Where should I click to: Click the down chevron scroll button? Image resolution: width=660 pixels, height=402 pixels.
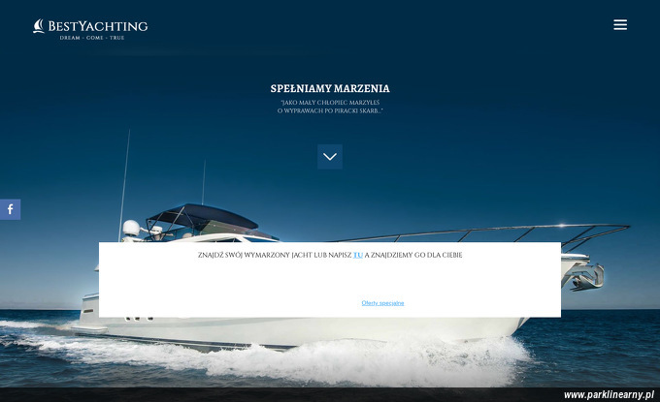coord(330,157)
